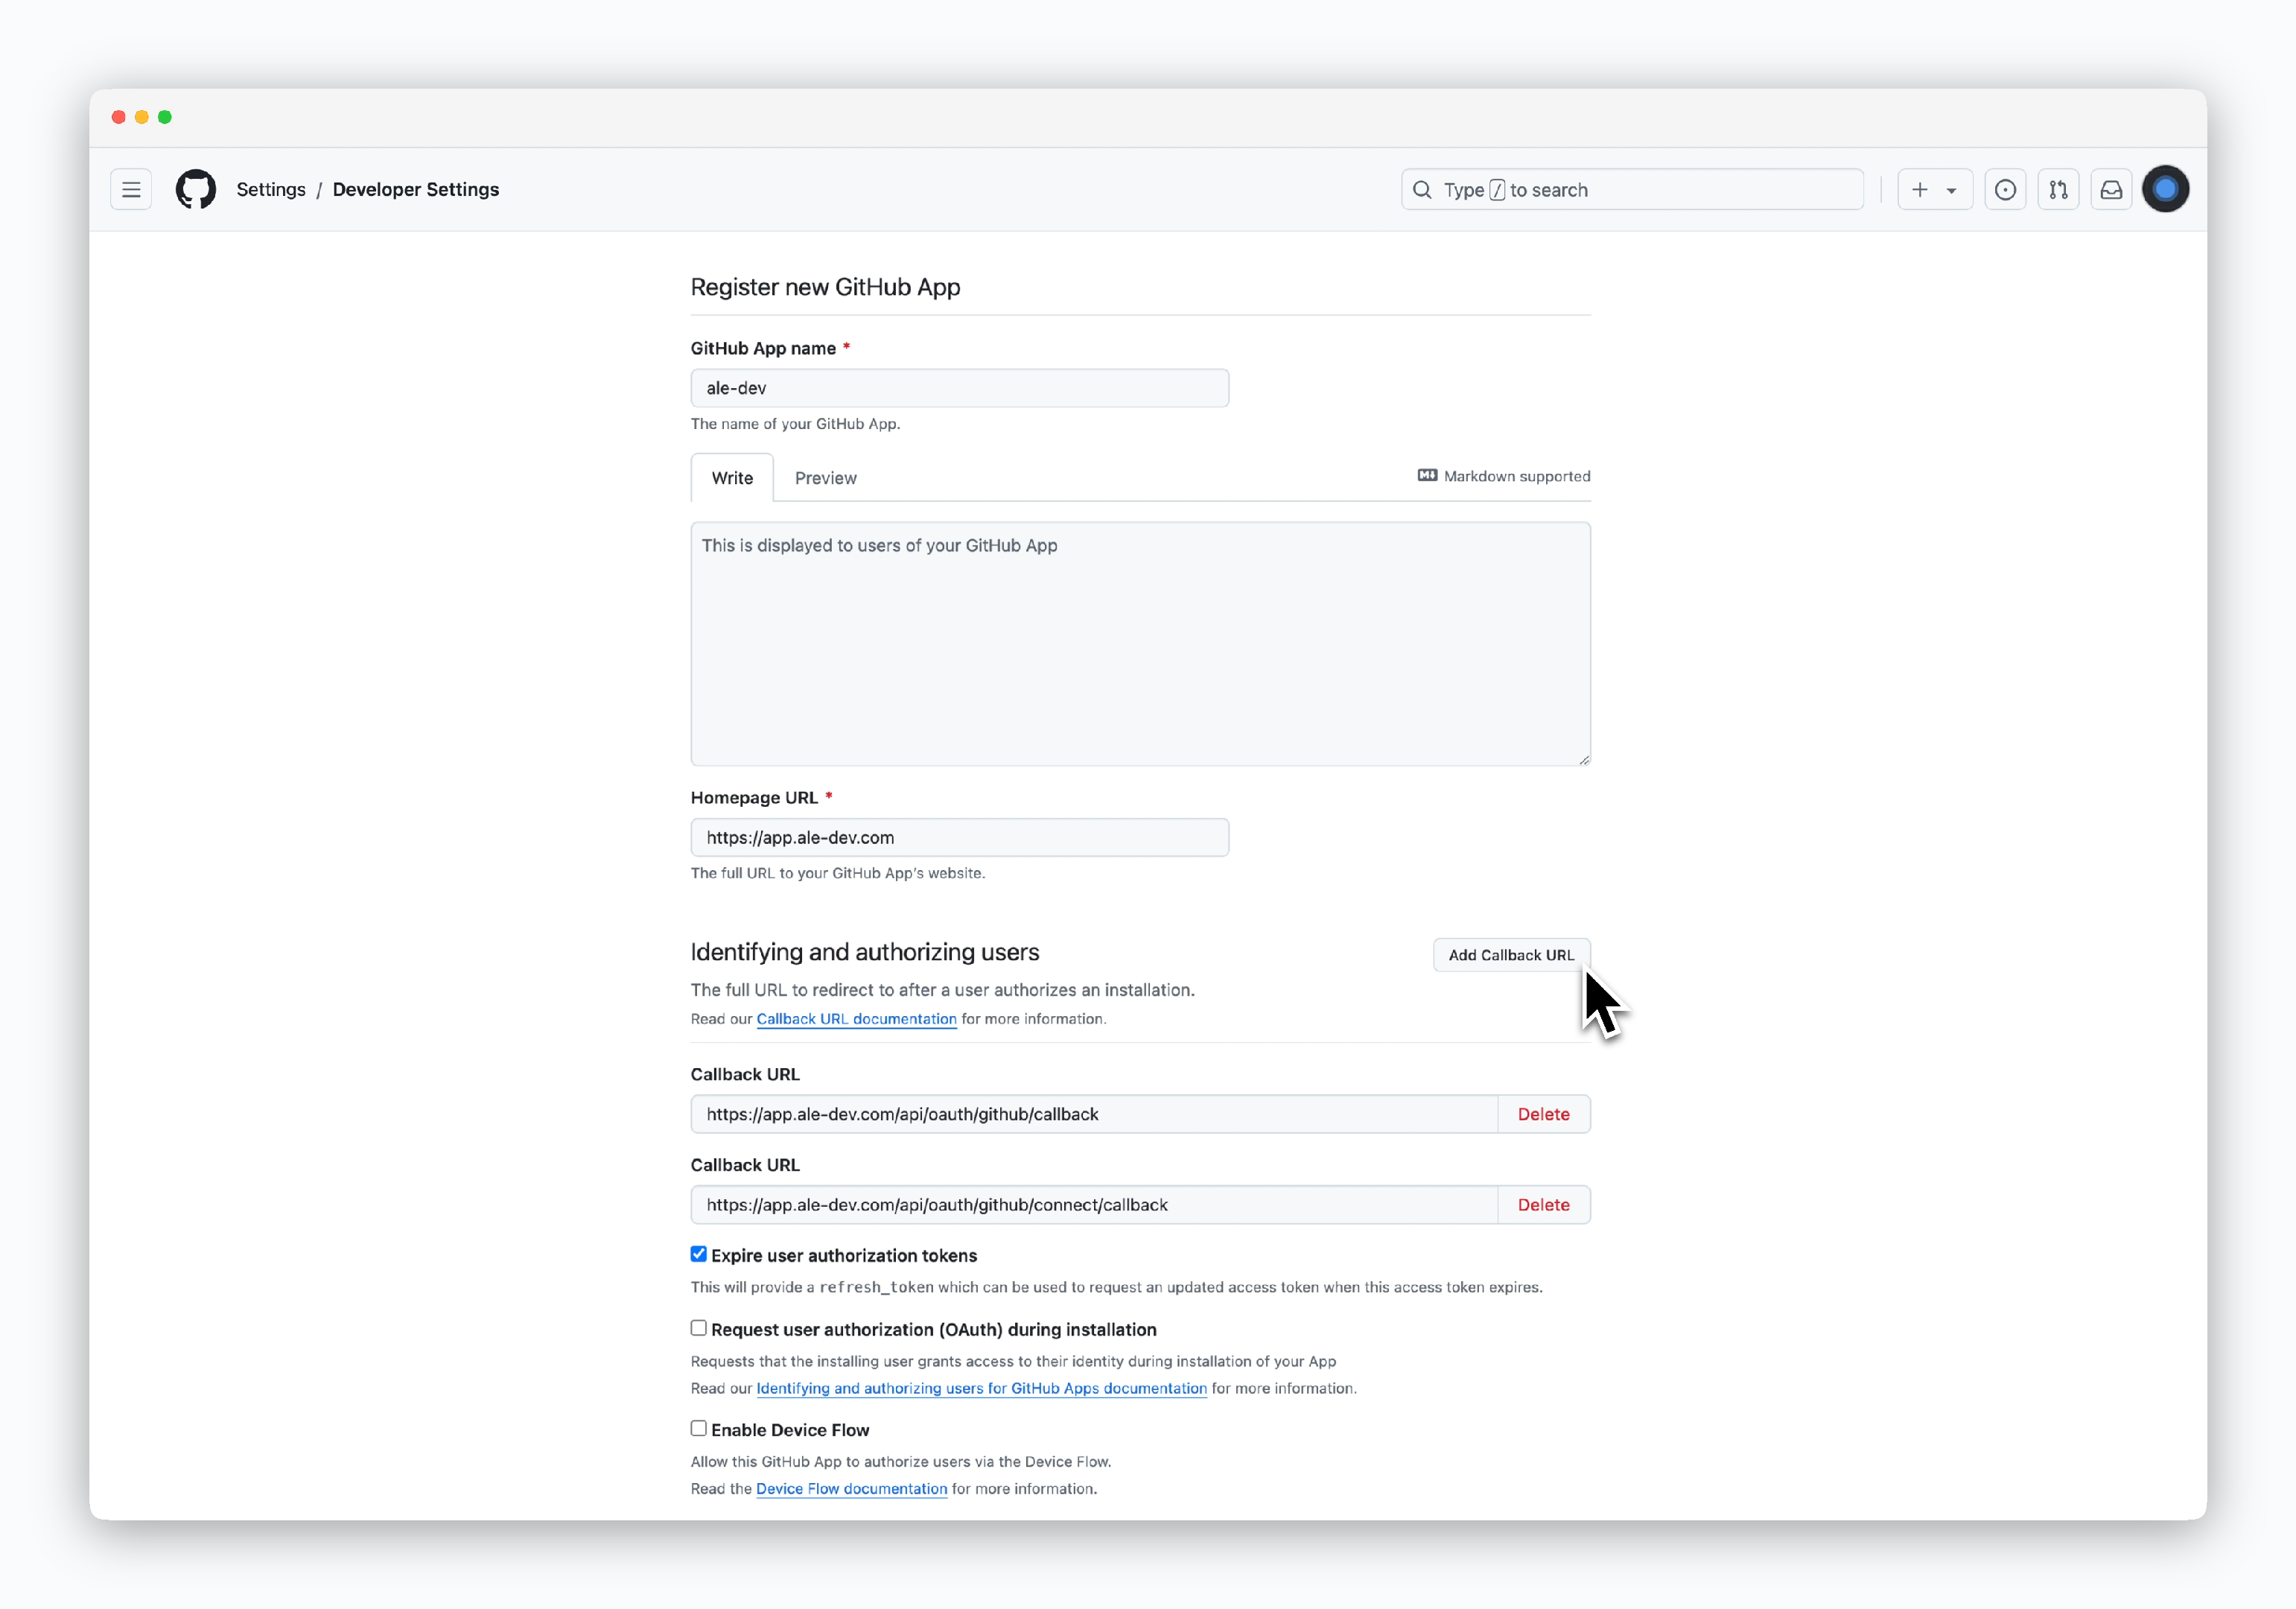
Task: Open the user avatar menu
Action: 2166,189
